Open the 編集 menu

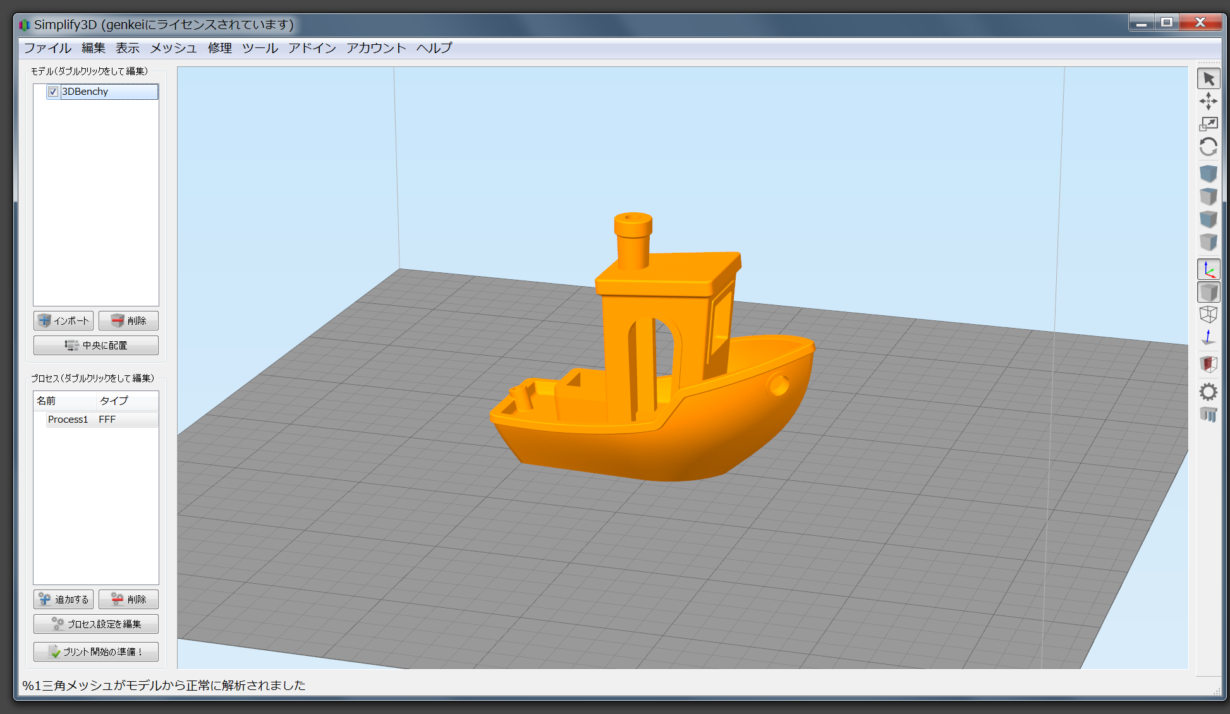[x=94, y=48]
